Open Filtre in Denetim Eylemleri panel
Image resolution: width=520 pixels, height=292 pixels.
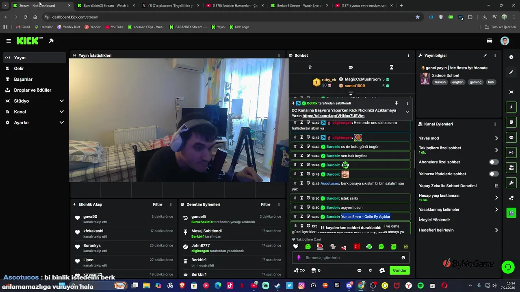tap(266, 204)
